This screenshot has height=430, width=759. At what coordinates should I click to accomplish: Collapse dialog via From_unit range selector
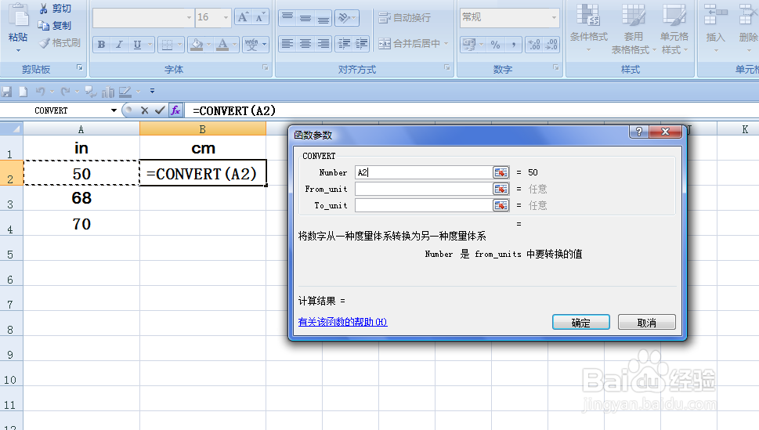[501, 189]
